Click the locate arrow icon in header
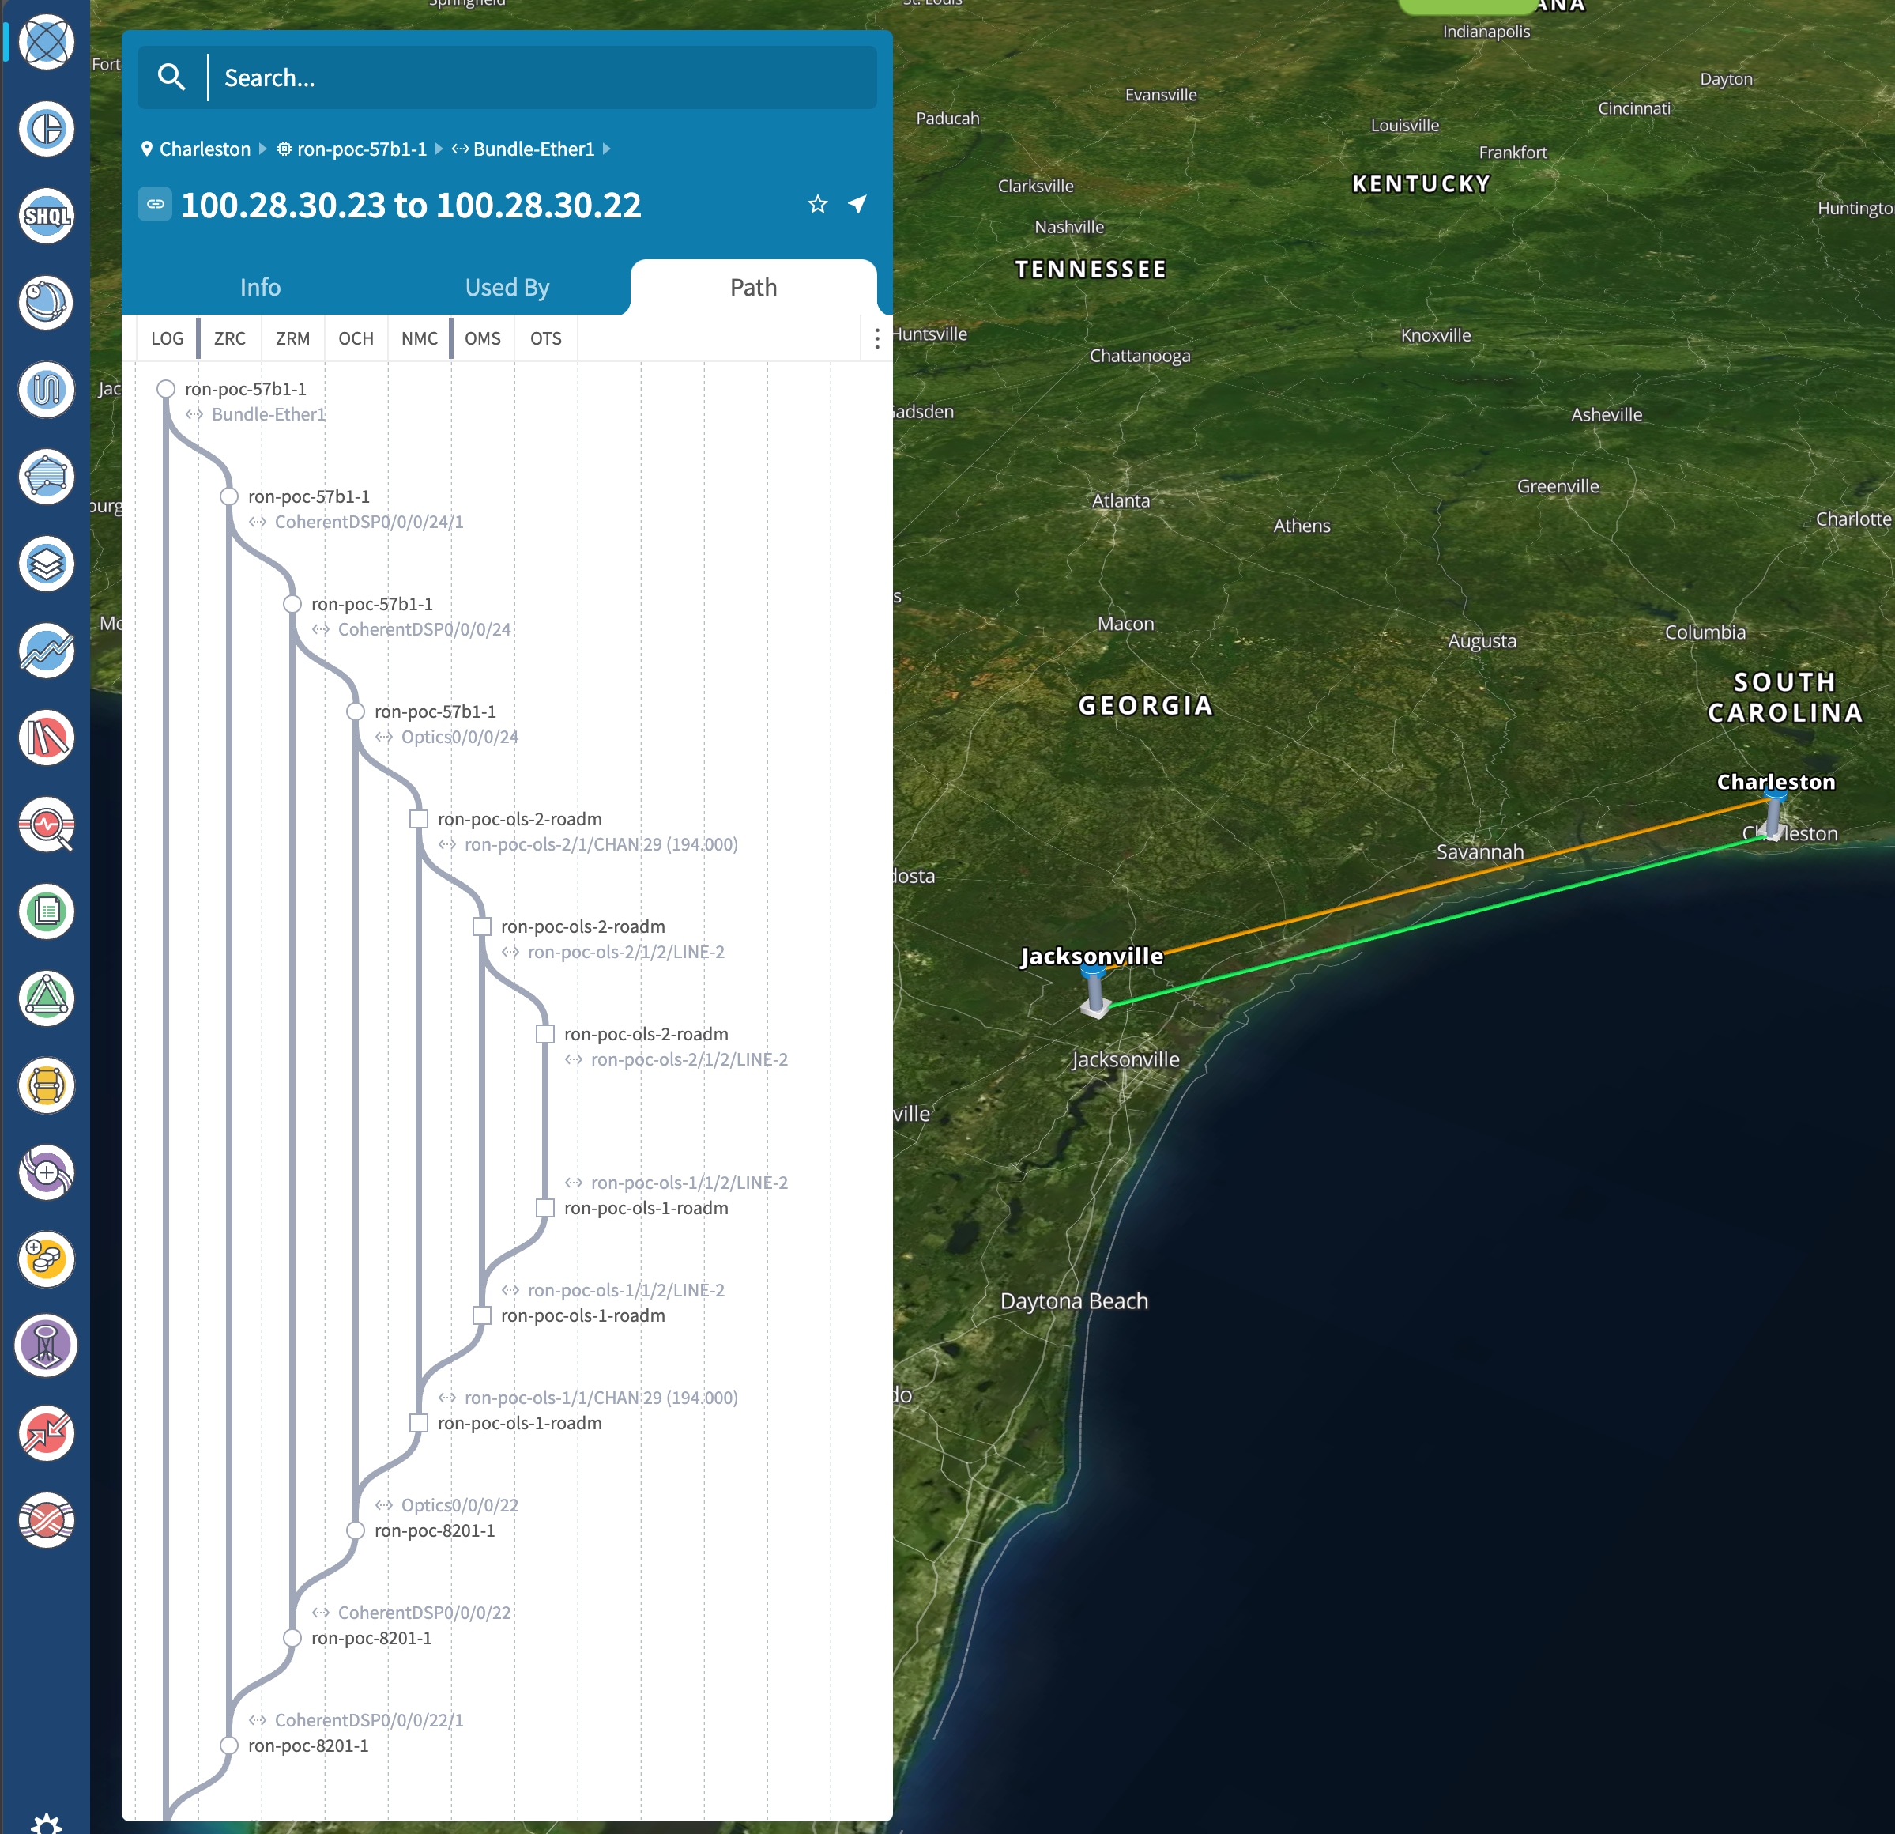This screenshot has width=1895, height=1834. pyautogui.click(x=857, y=204)
